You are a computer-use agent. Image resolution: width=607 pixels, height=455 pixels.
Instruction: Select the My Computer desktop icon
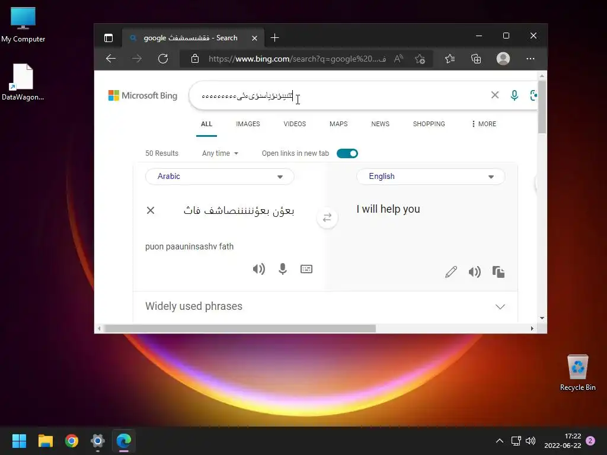23,25
